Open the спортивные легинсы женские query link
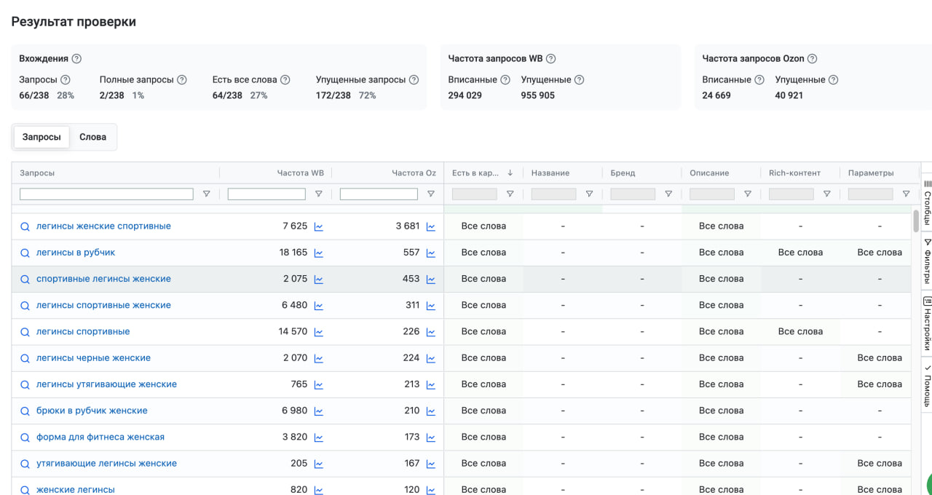932x495 pixels. 103,279
